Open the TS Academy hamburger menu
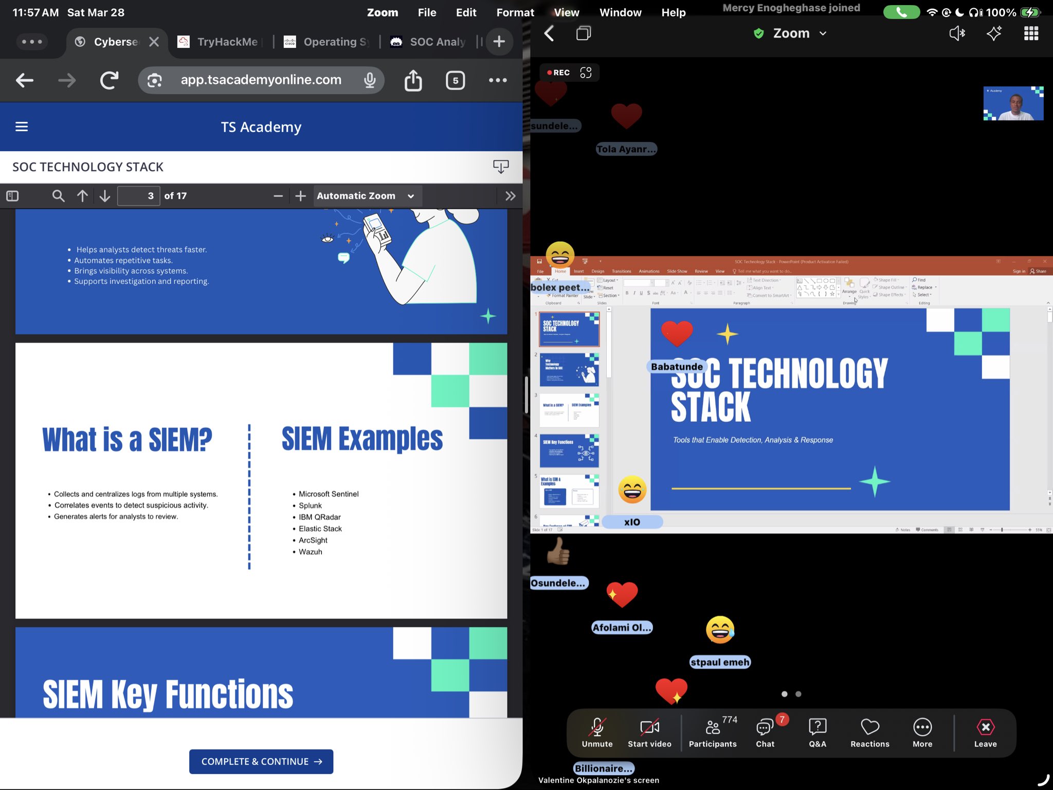Screen dimensions: 1053x790 point(22,127)
